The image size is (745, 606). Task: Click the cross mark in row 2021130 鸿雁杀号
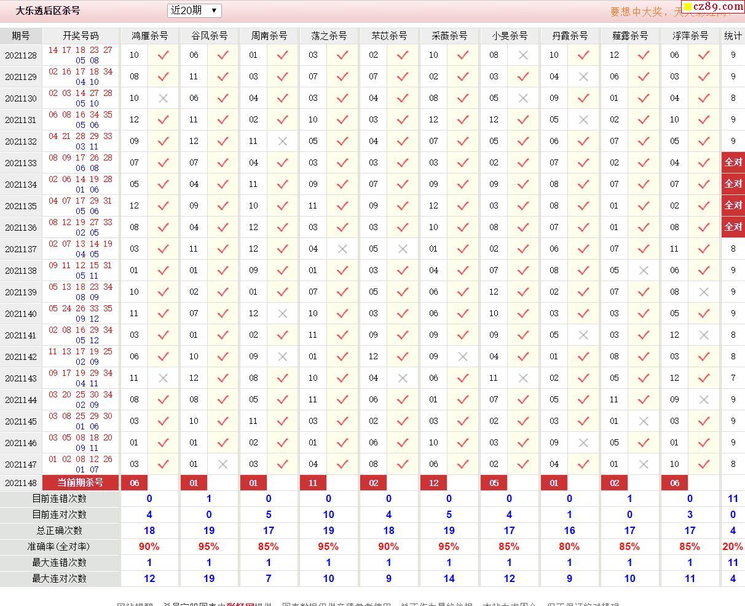163,98
